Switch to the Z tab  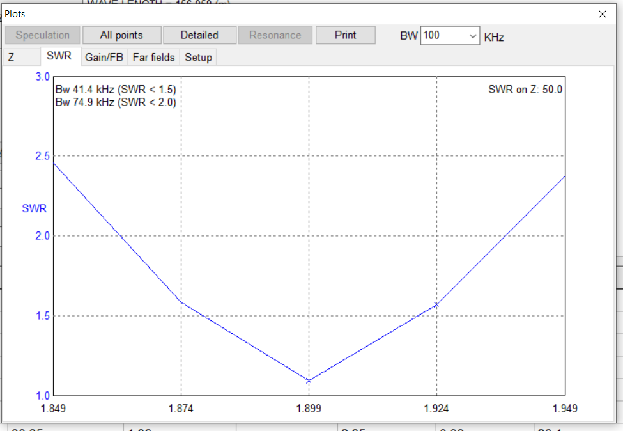(11, 58)
